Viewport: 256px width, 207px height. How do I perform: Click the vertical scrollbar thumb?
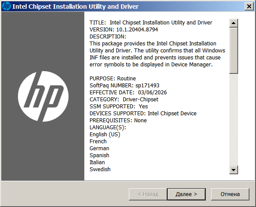[233, 51]
